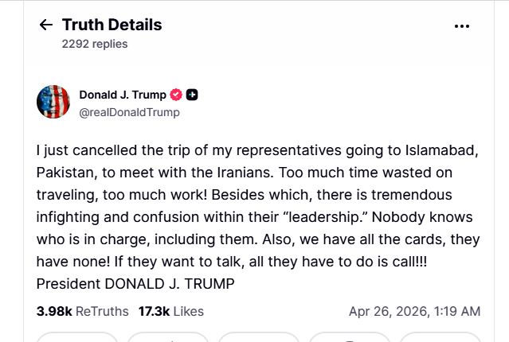Select the President DONALD J. TRUMP signature line
The image size is (509, 342).
coord(135,284)
